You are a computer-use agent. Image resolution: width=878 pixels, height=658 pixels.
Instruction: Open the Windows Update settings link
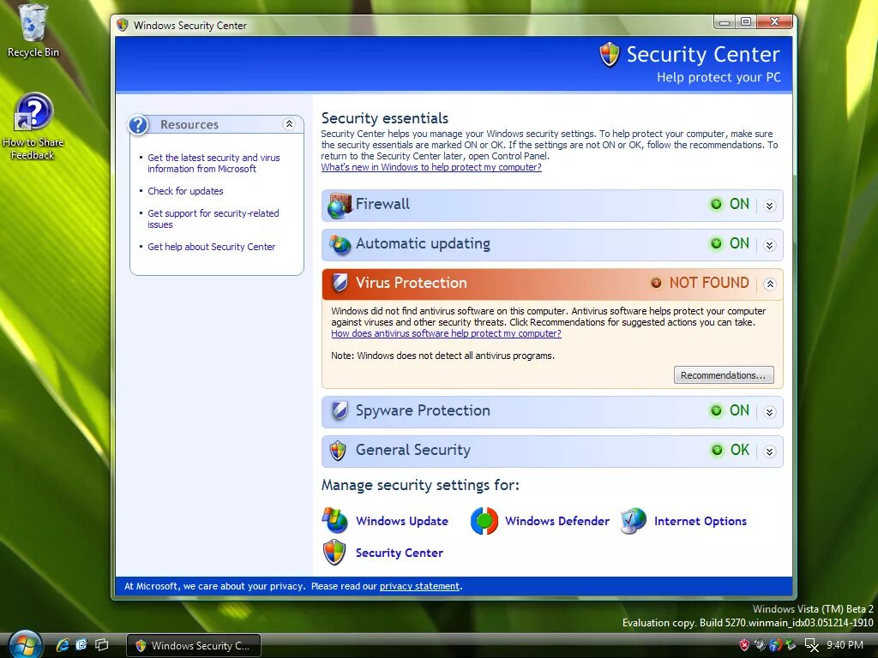(401, 521)
